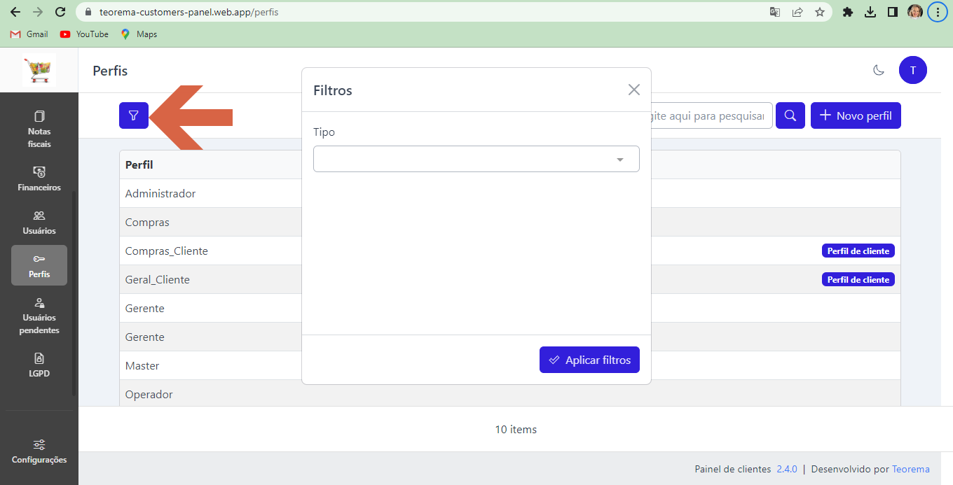Open the YouTube bookmark
953x485 pixels.
pos(84,34)
